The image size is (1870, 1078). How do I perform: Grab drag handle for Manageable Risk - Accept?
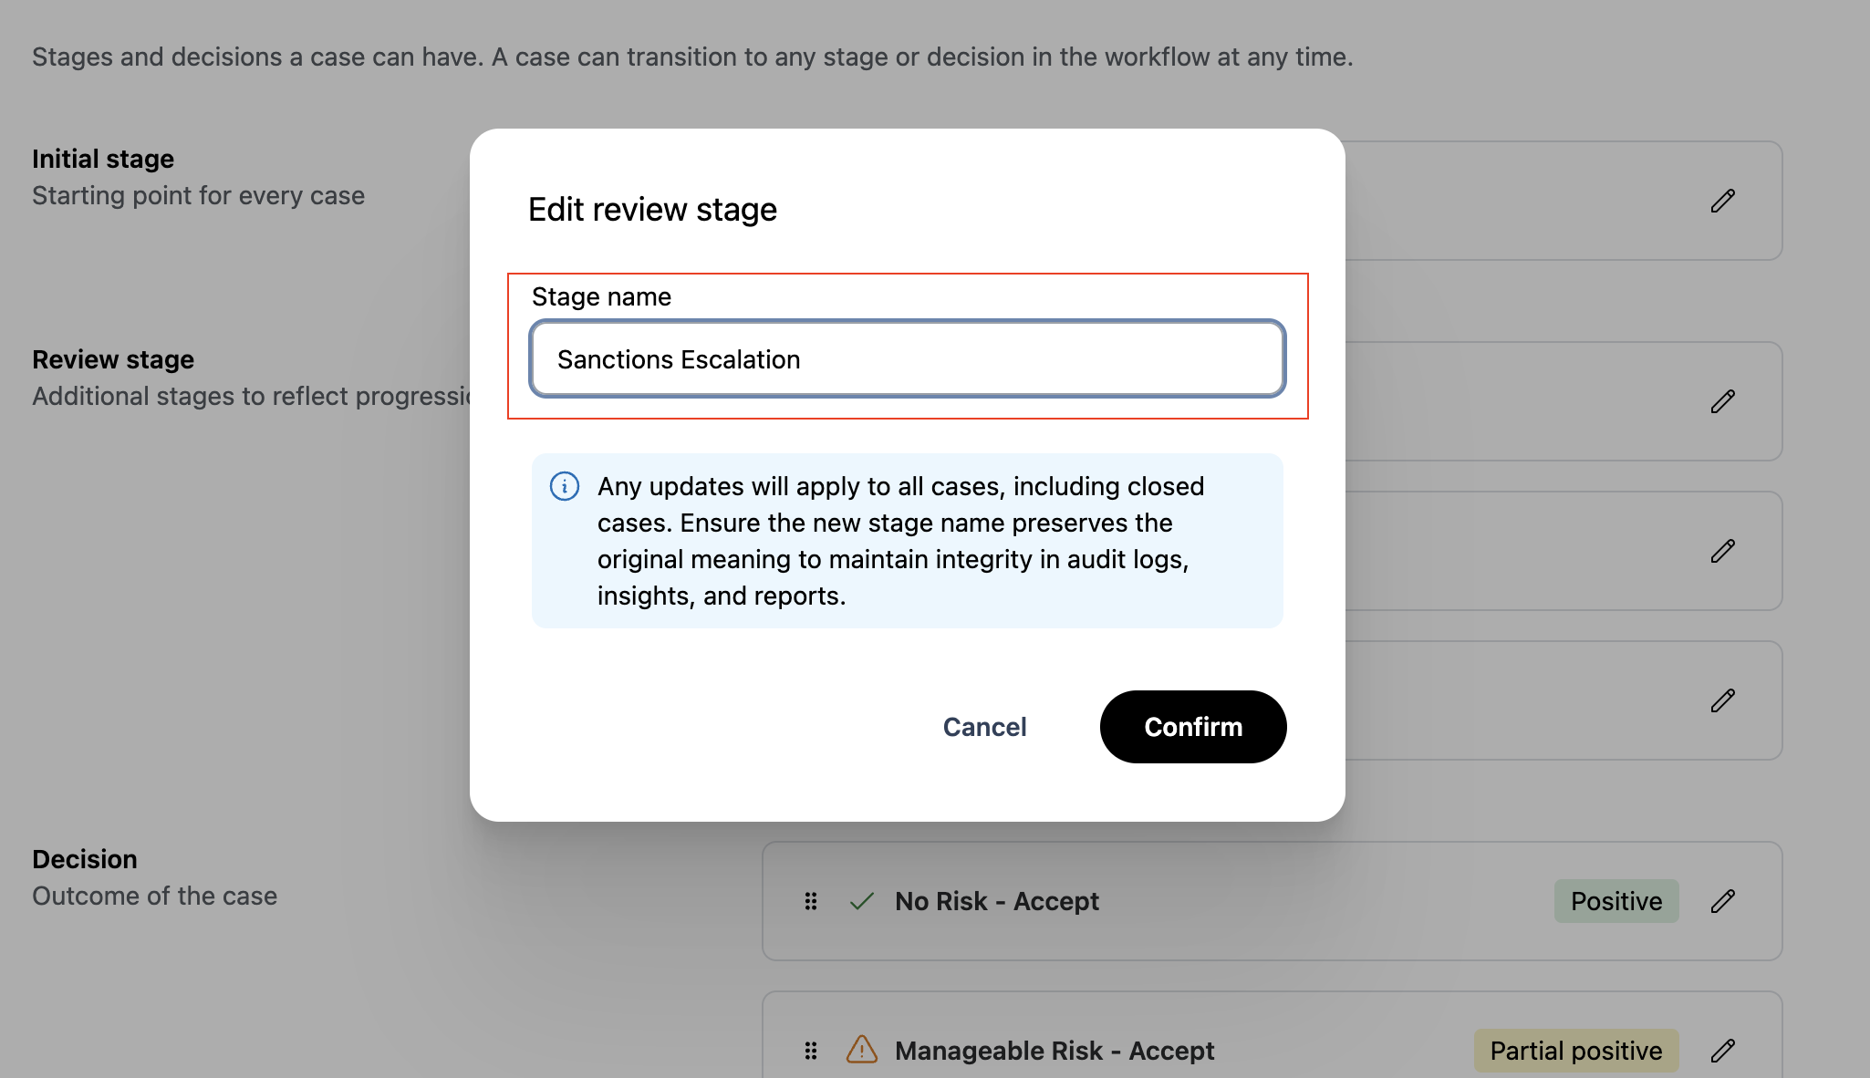pyautogui.click(x=811, y=1051)
